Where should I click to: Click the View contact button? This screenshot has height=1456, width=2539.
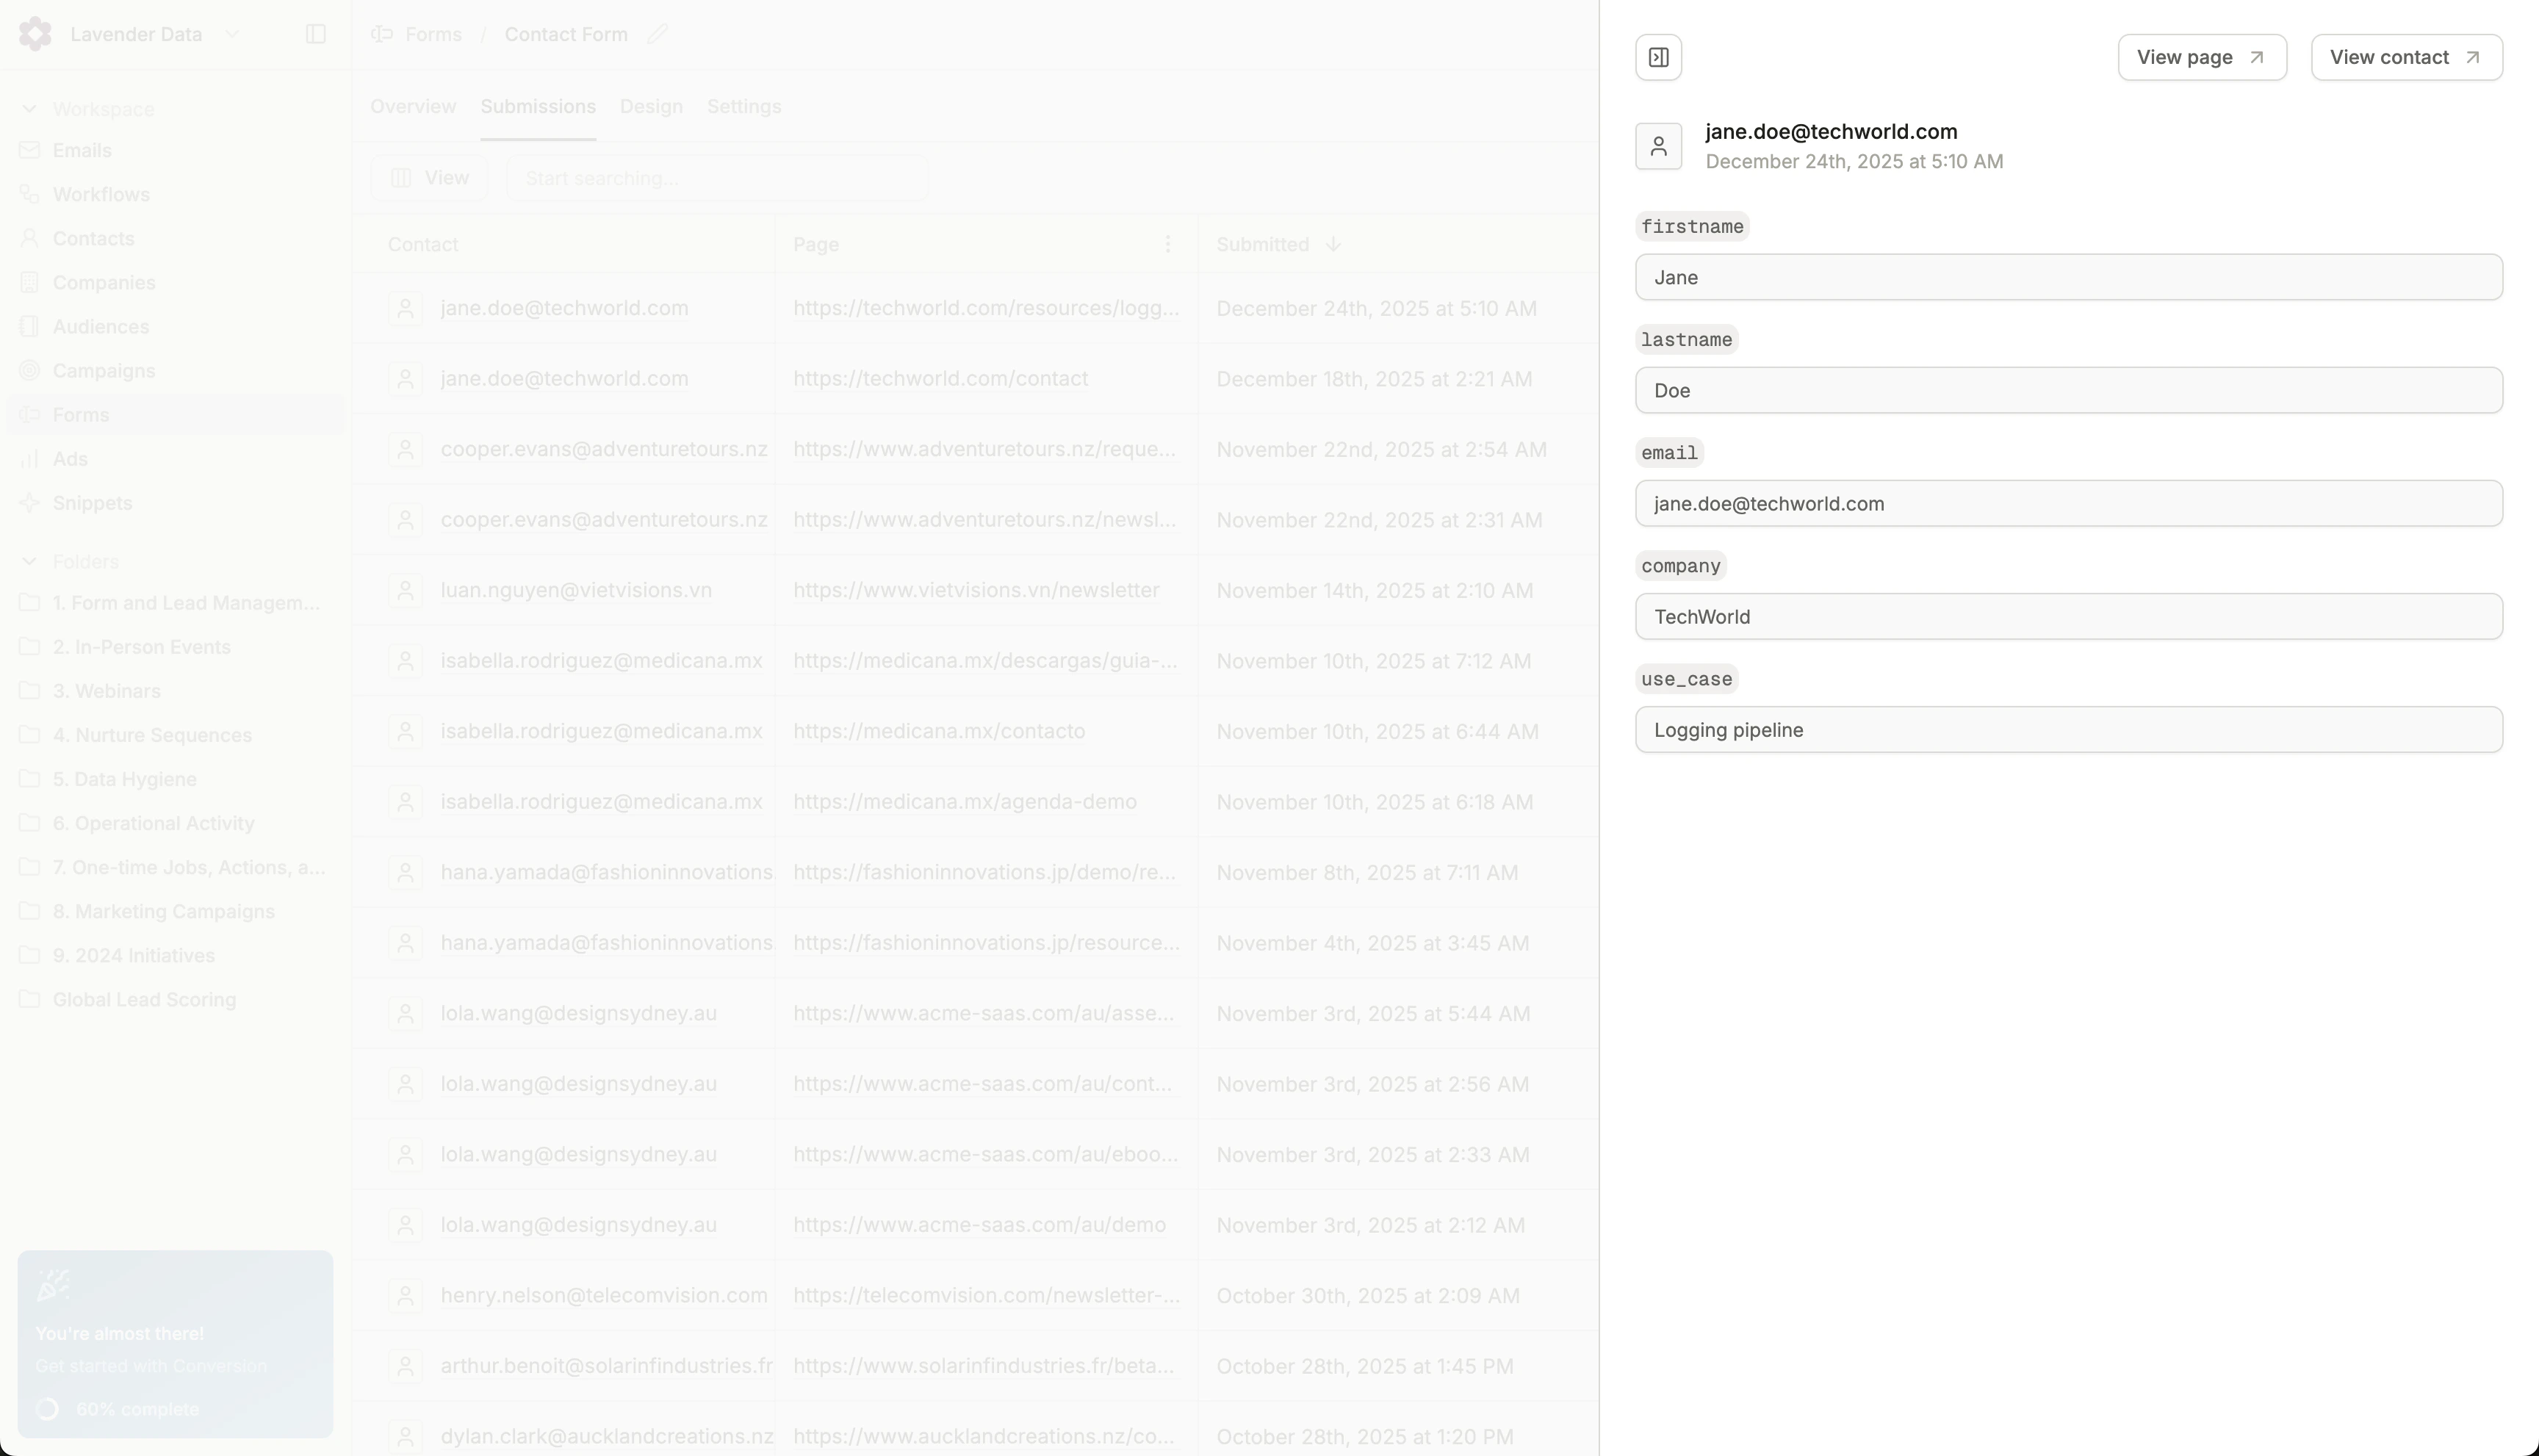(2405, 57)
